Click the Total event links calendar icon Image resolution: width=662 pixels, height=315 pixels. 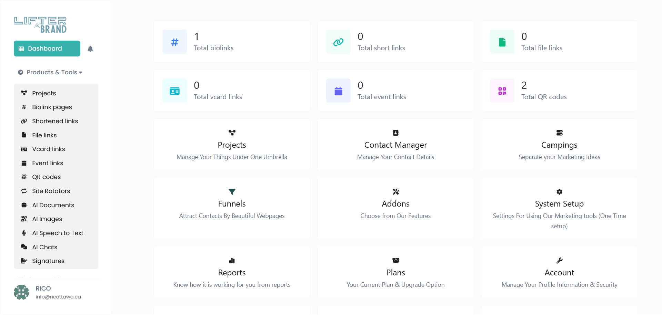pos(338,91)
